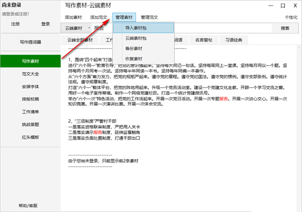Open 个性化 settings
Viewport: 302px width, 212px height.
coord(291,17)
